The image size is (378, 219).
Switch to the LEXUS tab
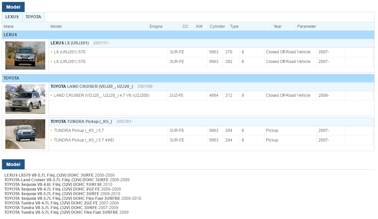click(12, 17)
